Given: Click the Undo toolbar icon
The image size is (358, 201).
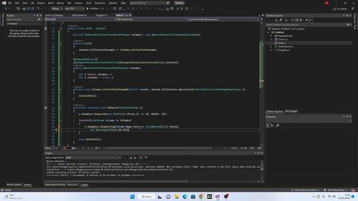Looking at the screenshot, I should pos(38,9).
